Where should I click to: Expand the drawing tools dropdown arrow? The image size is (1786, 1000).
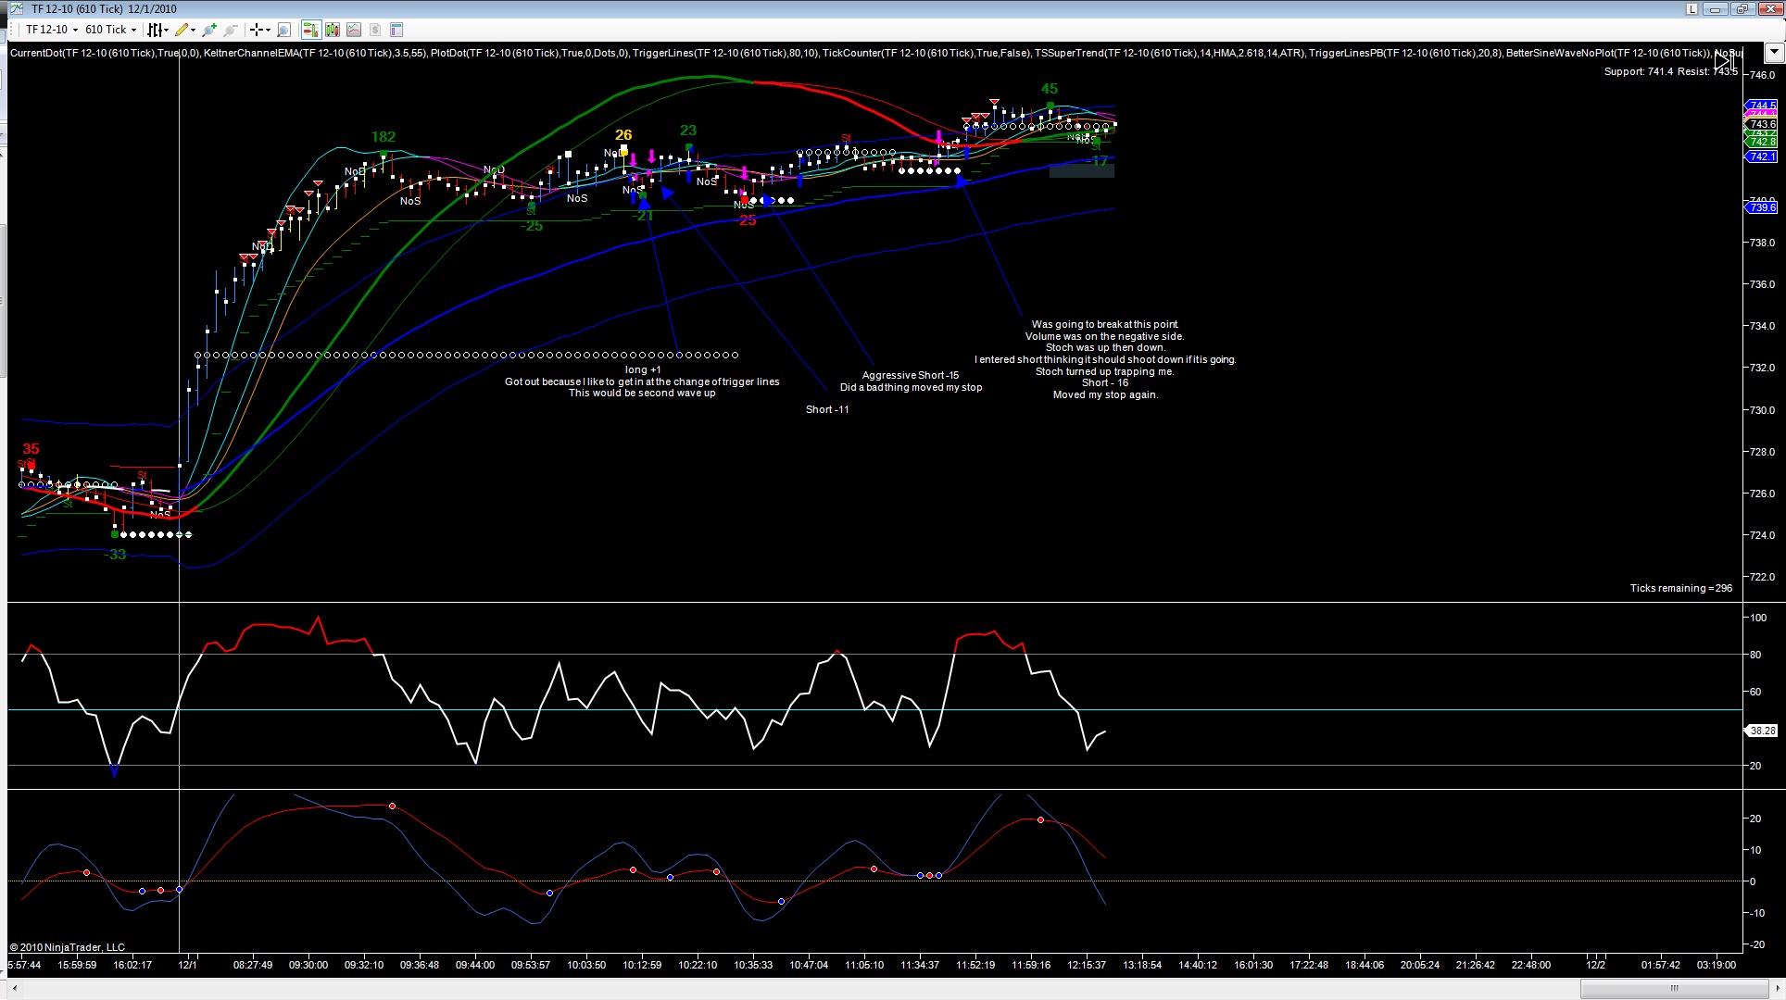coord(193,30)
